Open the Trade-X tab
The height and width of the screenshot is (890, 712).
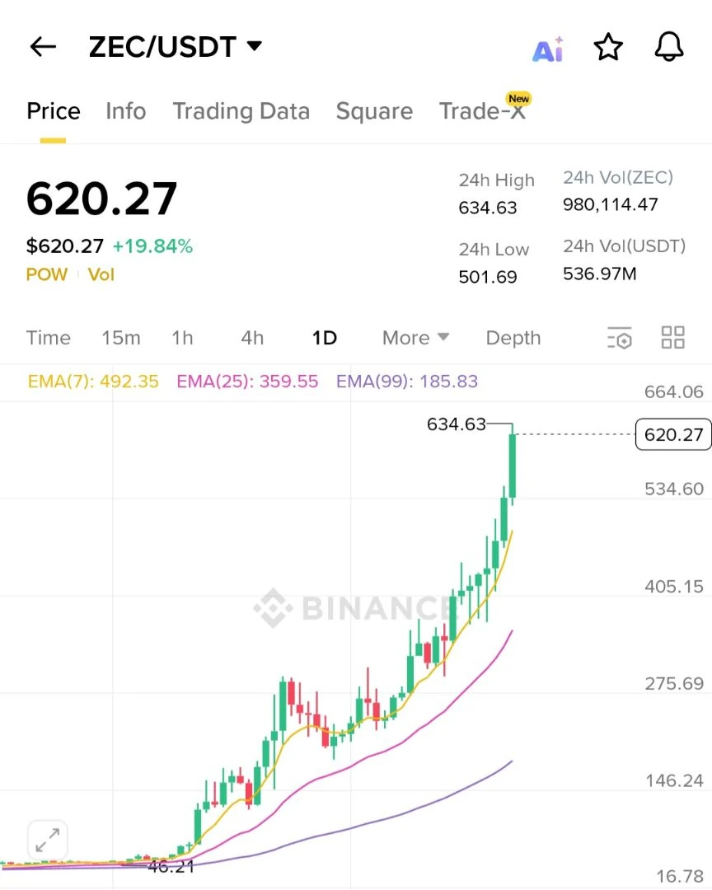point(483,110)
